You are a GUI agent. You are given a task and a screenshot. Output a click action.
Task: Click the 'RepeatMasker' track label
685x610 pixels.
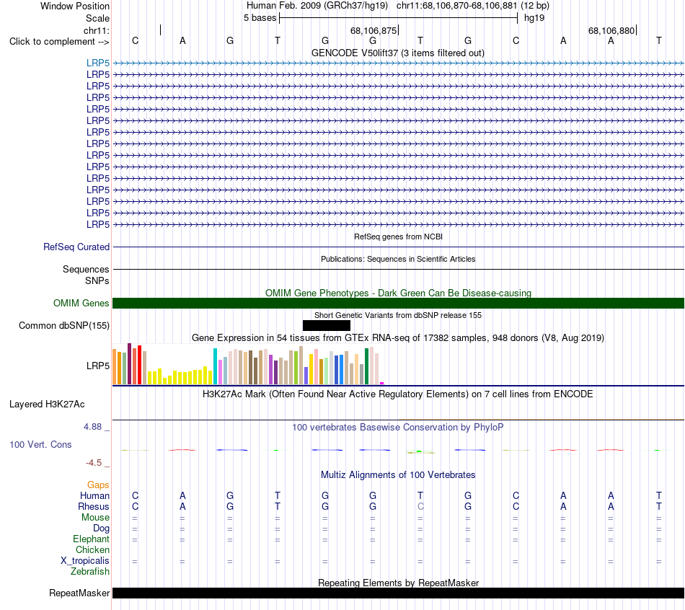[79, 593]
